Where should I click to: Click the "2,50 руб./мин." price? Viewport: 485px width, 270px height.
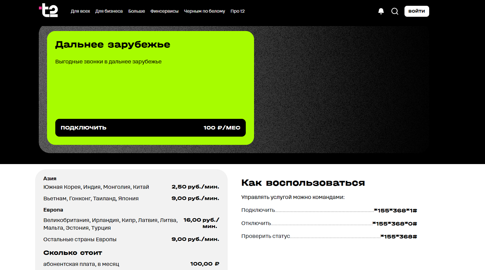point(195,187)
